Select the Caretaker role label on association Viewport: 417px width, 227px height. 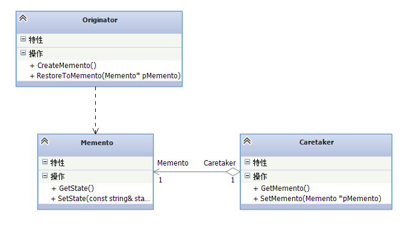pos(220,163)
